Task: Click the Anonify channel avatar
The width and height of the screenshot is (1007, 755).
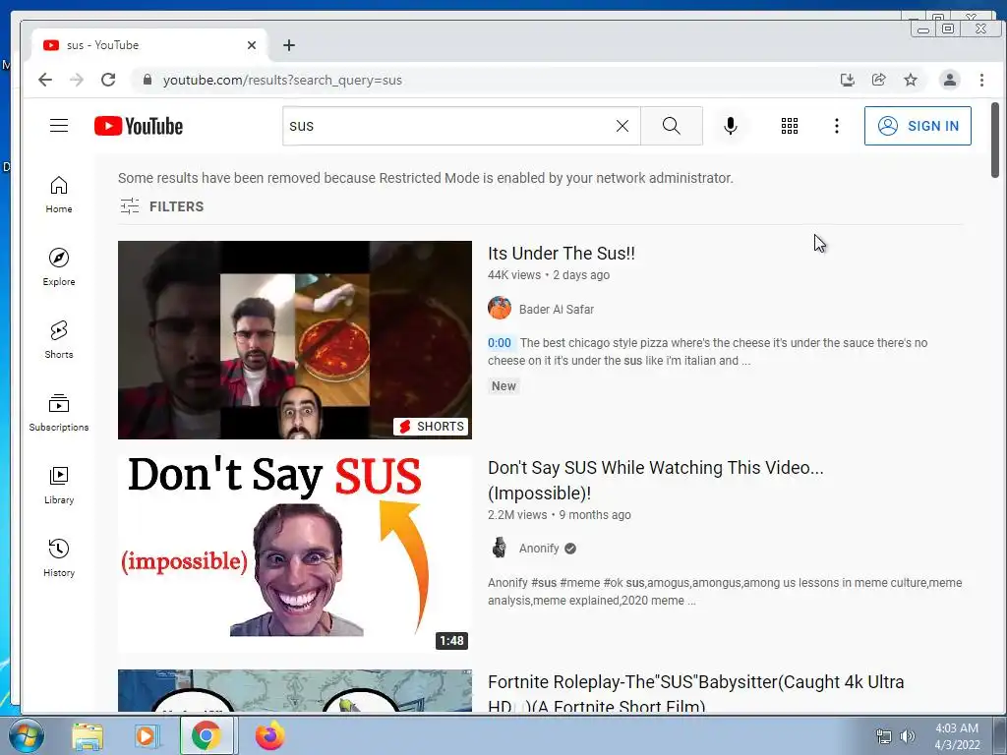Action: pyautogui.click(x=500, y=549)
